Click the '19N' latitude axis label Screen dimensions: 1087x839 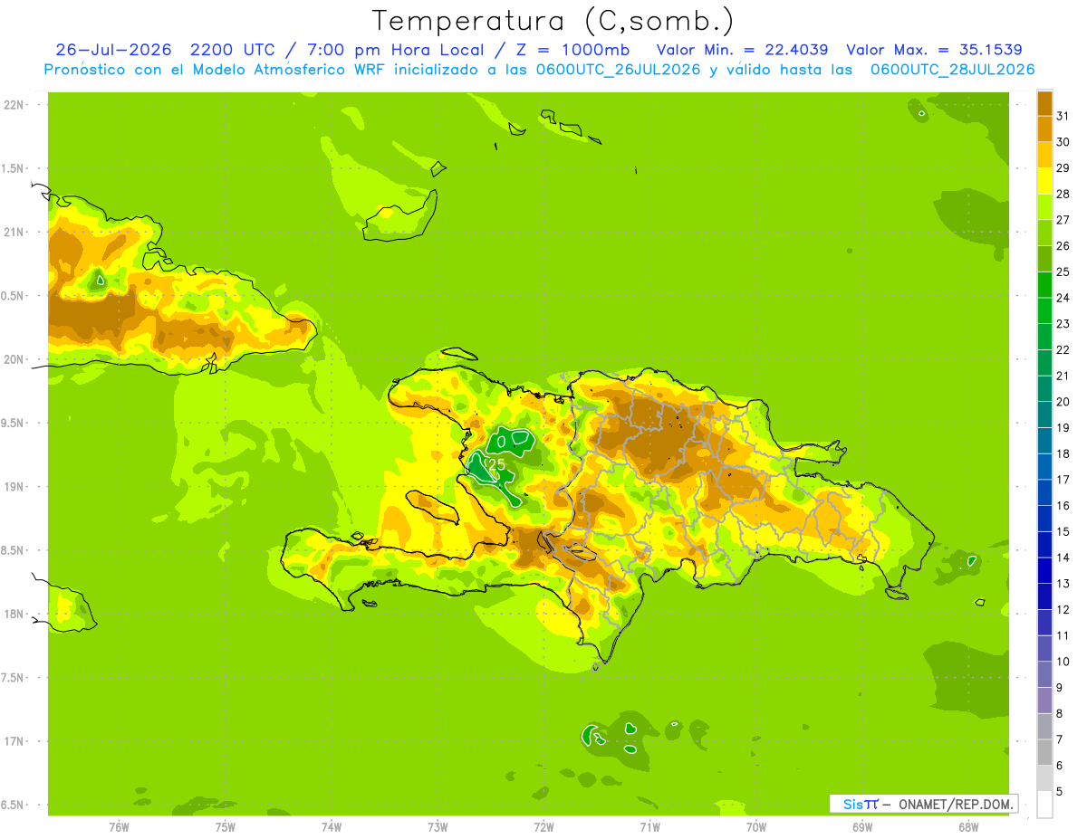[14, 486]
